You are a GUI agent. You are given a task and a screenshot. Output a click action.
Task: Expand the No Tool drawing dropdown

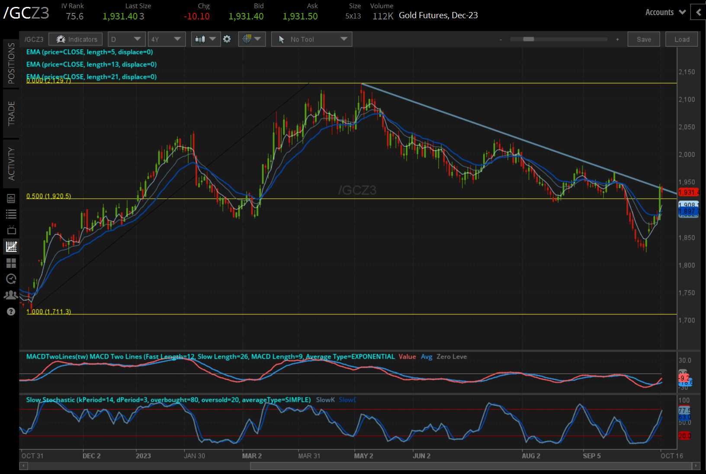(311, 39)
